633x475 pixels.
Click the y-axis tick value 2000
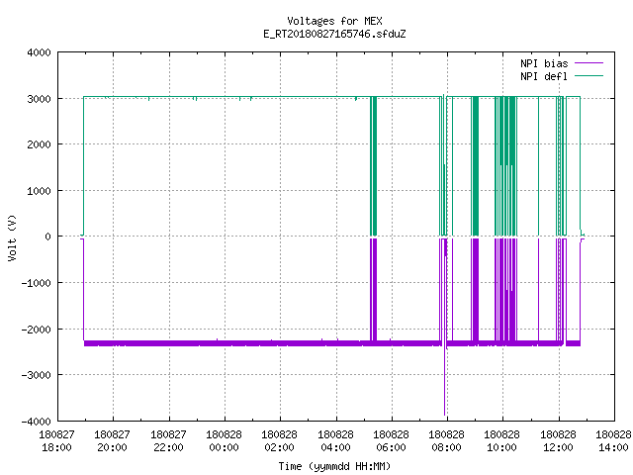point(39,145)
